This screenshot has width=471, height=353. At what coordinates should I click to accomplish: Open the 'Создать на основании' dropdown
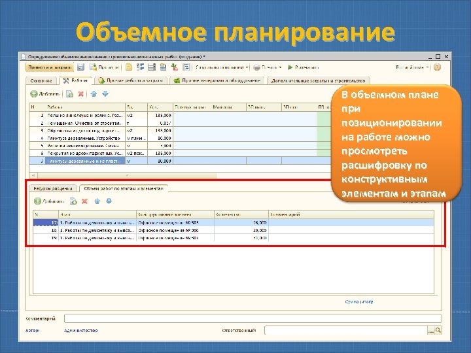point(222,67)
